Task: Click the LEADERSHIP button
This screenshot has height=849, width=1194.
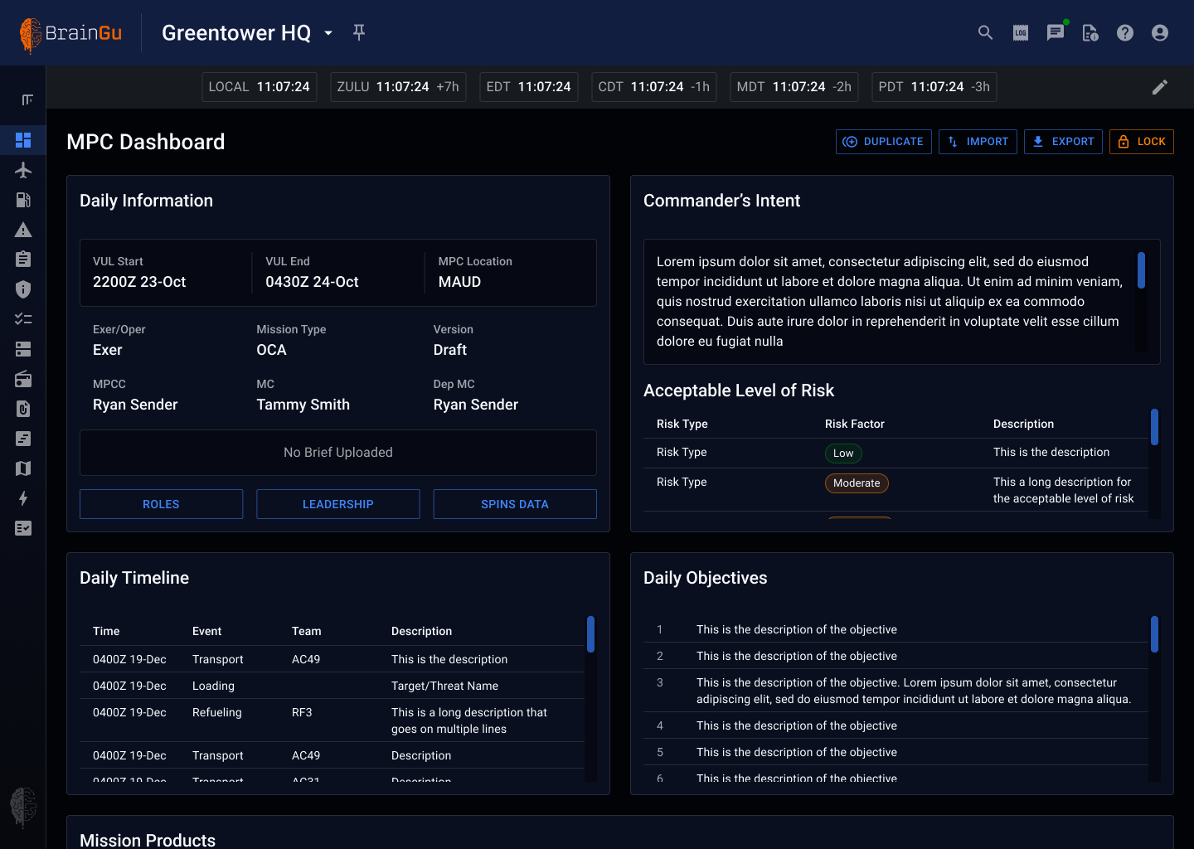Action: point(338,504)
